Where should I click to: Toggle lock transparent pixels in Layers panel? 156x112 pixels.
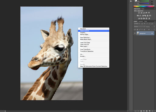coord(137,30)
